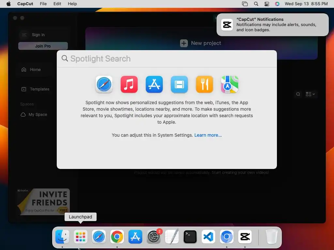334x250 pixels.
Task: Click the Sign in avatar icon
Action: (24, 35)
